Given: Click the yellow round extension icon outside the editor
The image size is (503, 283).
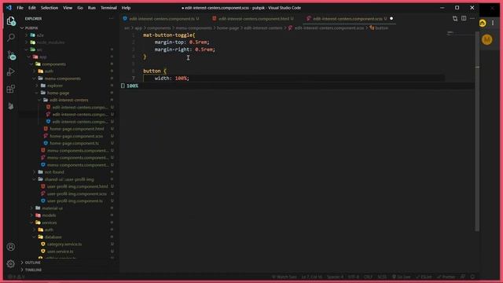Looking at the screenshot, I should pyautogui.click(x=483, y=23).
